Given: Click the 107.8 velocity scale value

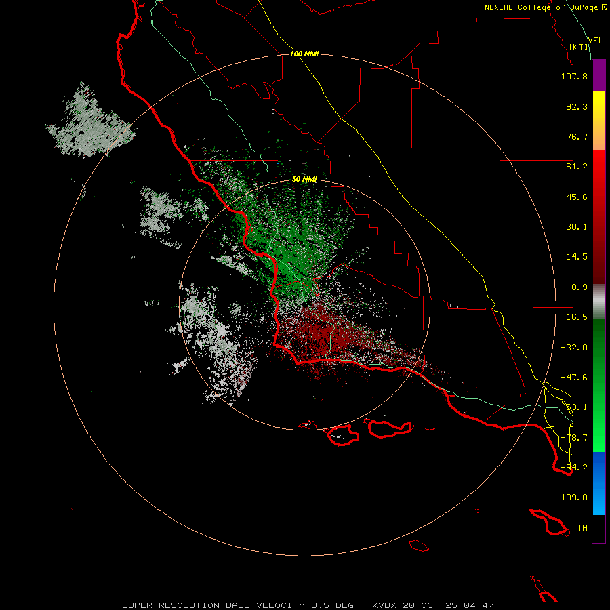Looking at the screenshot, I should pyautogui.click(x=574, y=76).
